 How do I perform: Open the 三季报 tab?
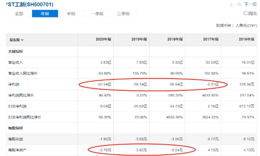coord(123,13)
